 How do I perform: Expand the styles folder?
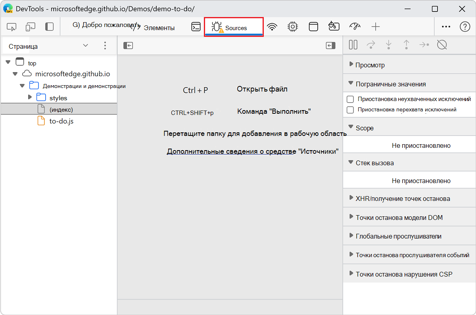click(x=30, y=97)
